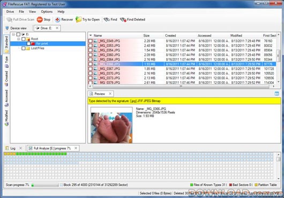Select the _MG_0367.JPG file name
The image size is (284, 198).
(x=109, y=68)
